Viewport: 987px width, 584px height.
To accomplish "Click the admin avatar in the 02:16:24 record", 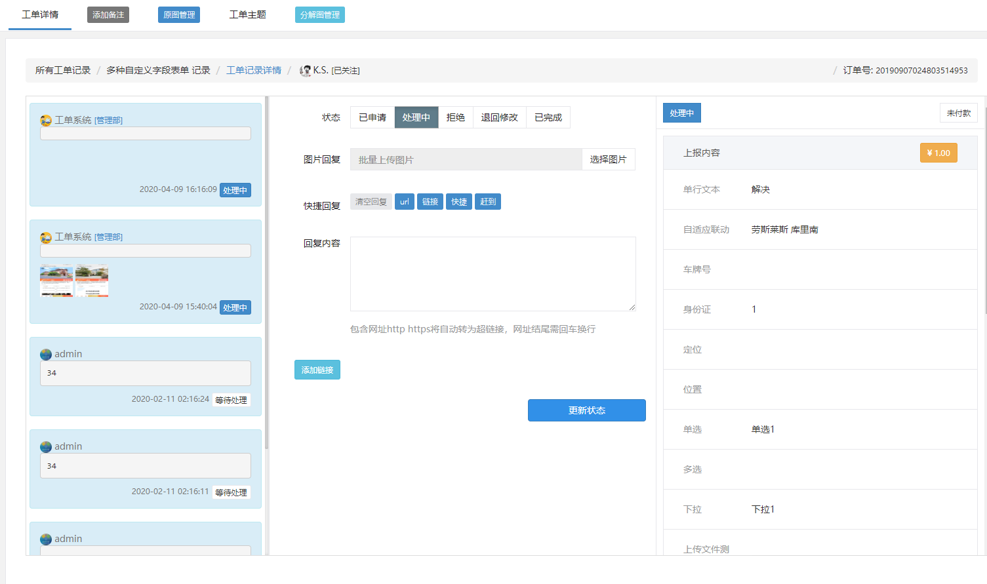I will [x=46, y=355].
